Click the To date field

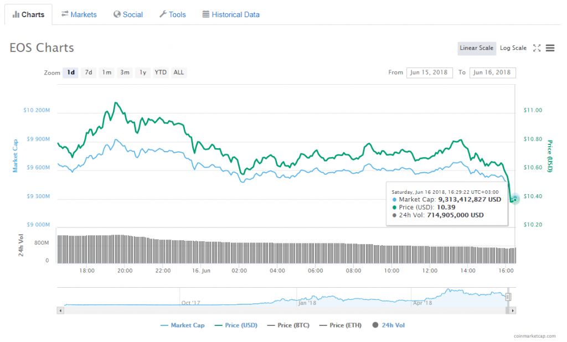click(492, 72)
